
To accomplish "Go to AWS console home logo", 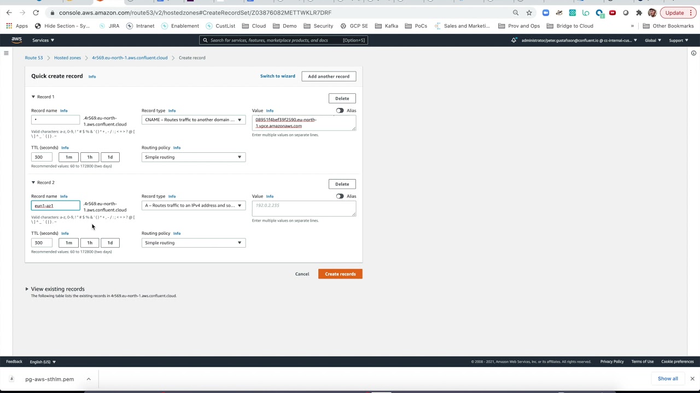I will (x=16, y=40).
